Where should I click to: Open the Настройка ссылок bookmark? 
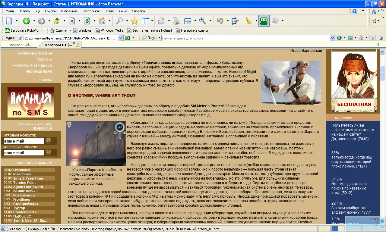[x=192, y=30]
